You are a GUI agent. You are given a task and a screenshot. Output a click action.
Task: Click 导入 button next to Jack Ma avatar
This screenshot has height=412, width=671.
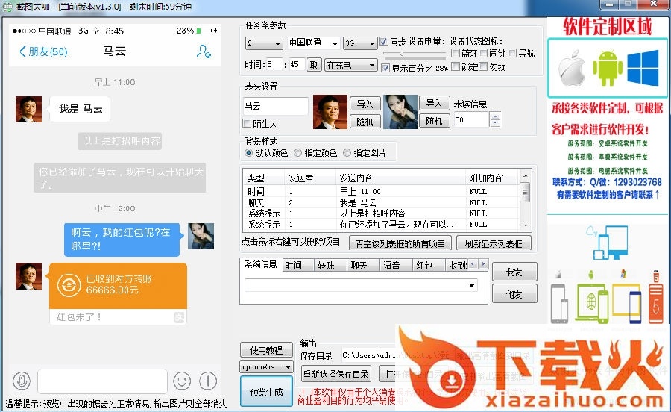click(x=365, y=104)
